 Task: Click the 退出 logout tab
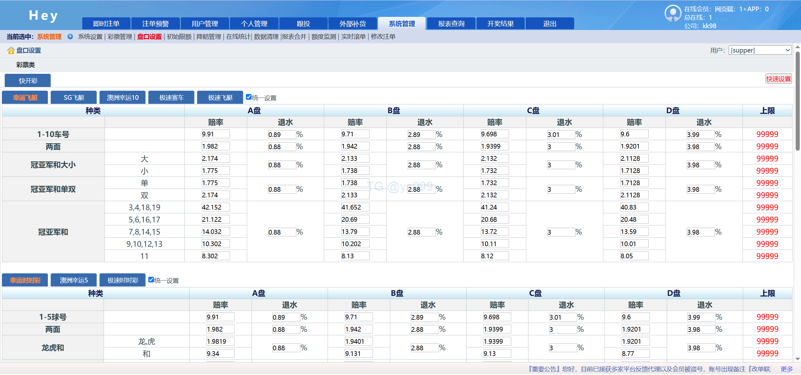549,24
